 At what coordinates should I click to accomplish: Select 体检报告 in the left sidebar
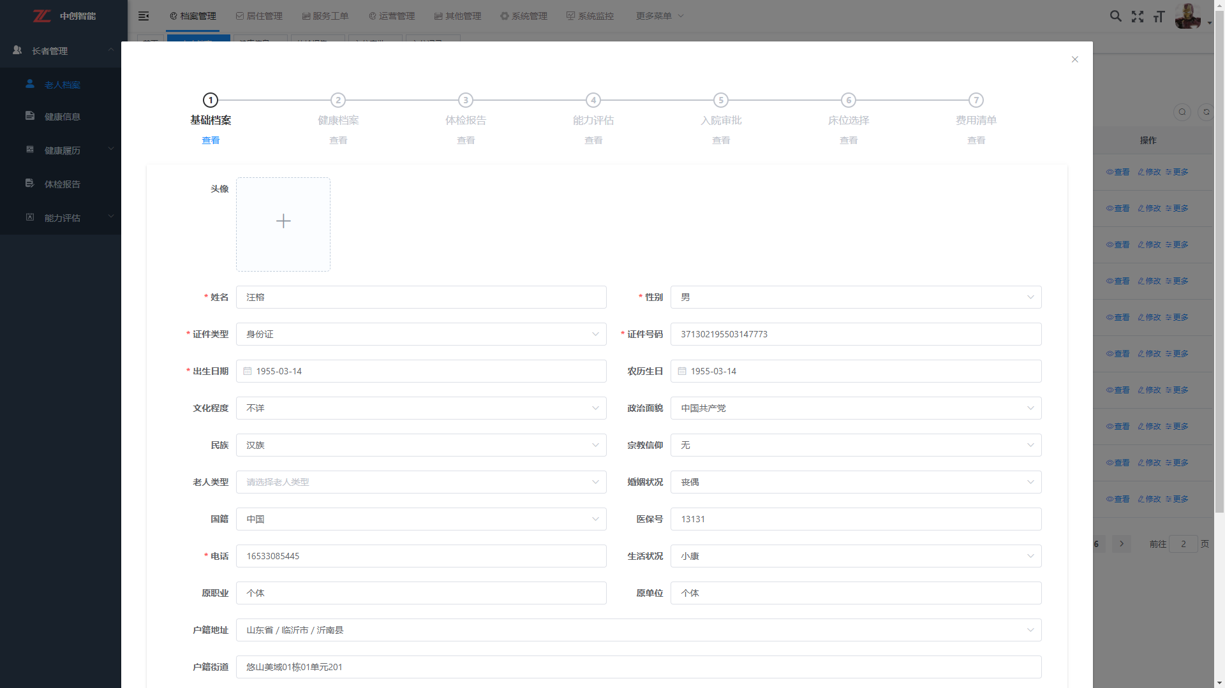tap(62, 184)
